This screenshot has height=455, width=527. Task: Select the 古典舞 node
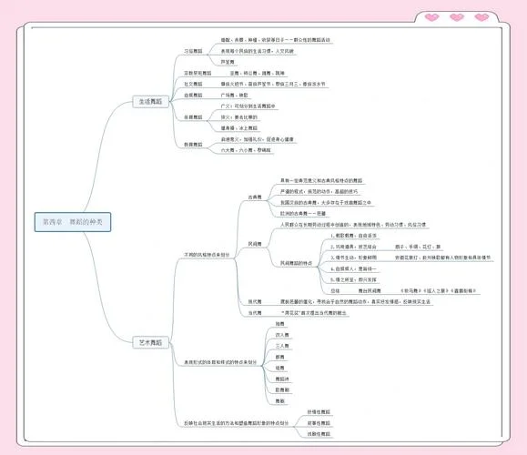point(255,197)
